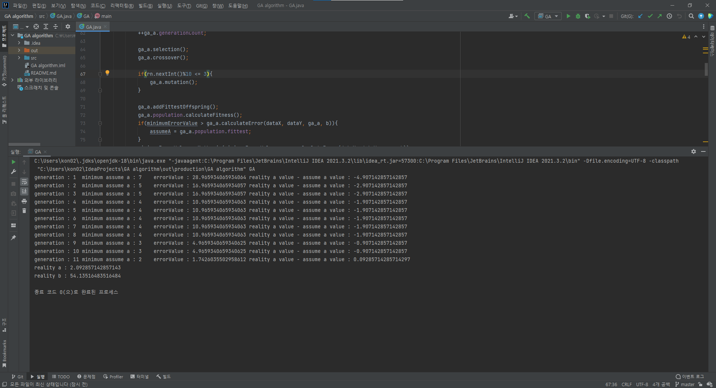The width and height of the screenshot is (716, 388).
Task: Push commits using the Git up-arrow icon
Action: click(x=660, y=16)
